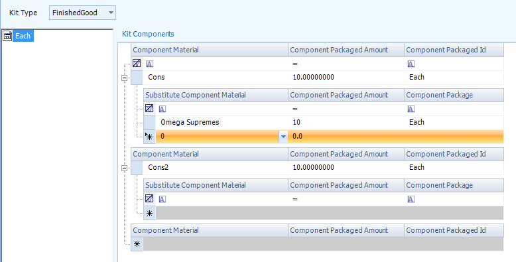Image resolution: width=516 pixels, height=262 pixels.
Task: Open the Kit Type dropdown
Action: [111, 13]
